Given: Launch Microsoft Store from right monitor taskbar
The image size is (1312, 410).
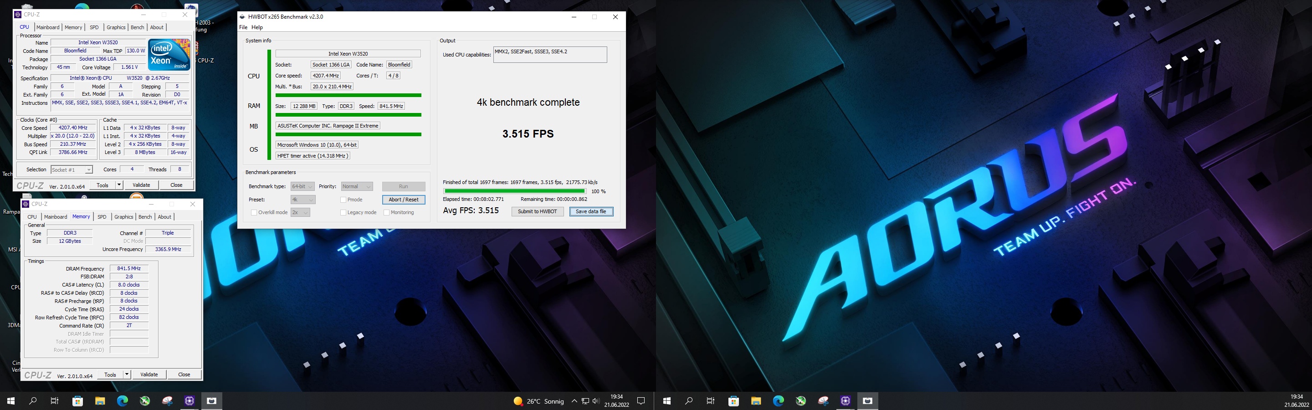Looking at the screenshot, I should [733, 401].
